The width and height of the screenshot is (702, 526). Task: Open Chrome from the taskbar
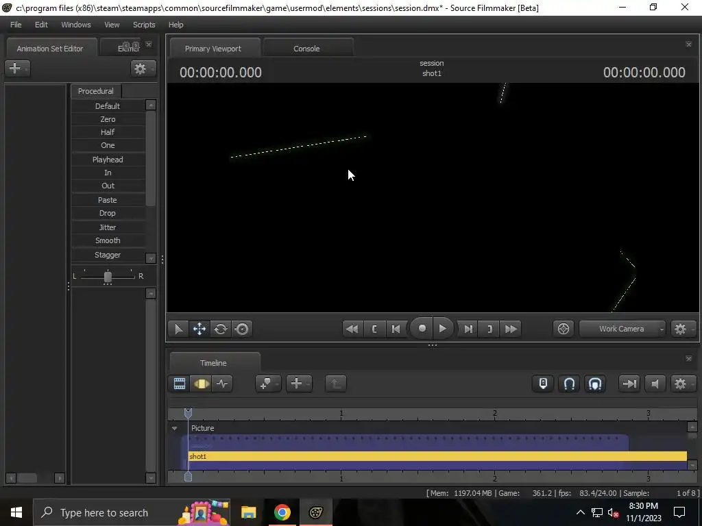[x=282, y=512]
